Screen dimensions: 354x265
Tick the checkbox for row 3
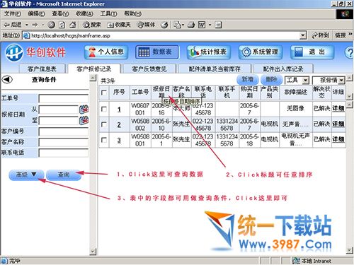coord(104,140)
